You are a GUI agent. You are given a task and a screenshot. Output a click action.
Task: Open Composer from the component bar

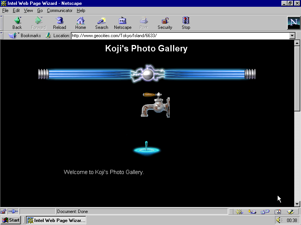point(290,211)
